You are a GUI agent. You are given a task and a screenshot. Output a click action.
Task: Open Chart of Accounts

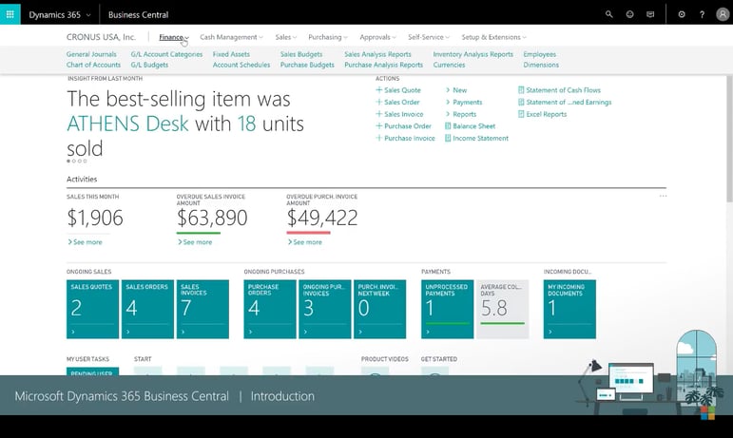point(93,65)
